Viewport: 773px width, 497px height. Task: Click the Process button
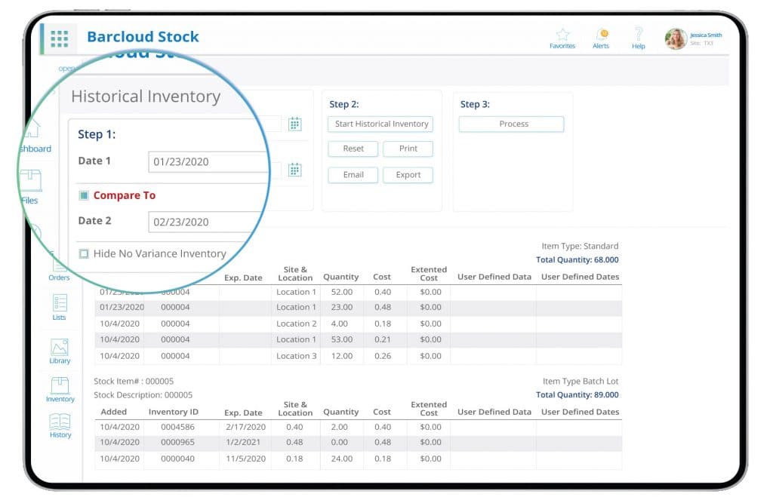point(512,124)
